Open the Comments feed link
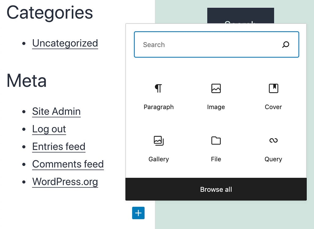The width and height of the screenshot is (314, 229). pyautogui.click(x=68, y=164)
